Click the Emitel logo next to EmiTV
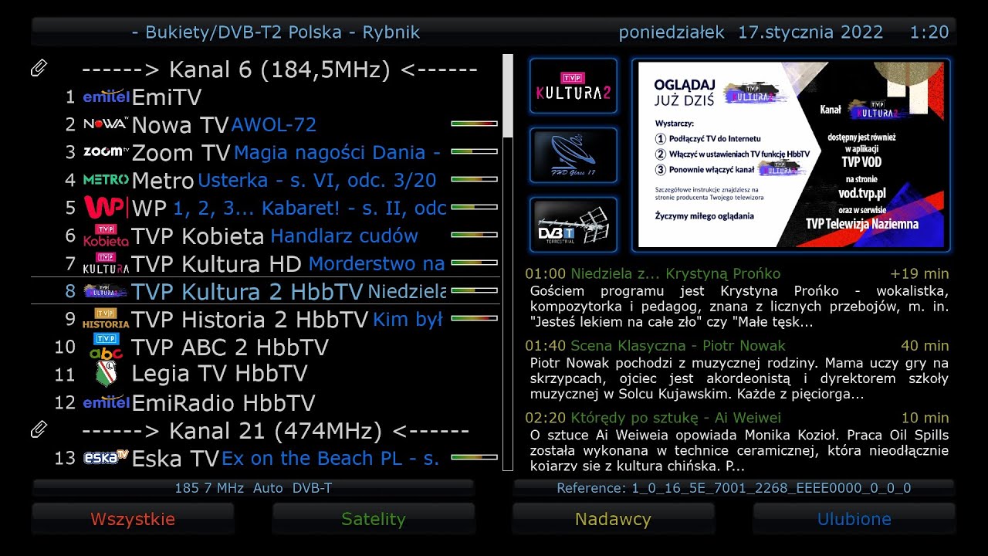The width and height of the screenshot is (988, 556). coord(106,97)
